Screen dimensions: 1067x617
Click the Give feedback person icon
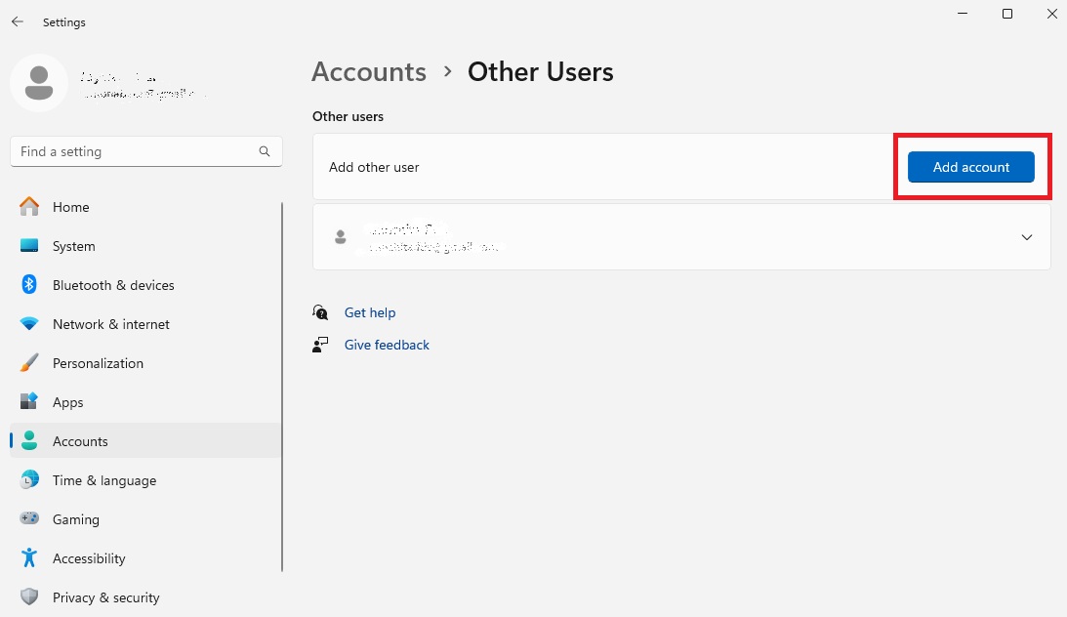320,345
